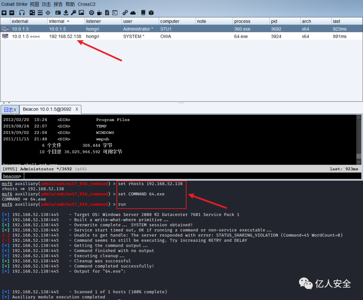Open keystrokes key icon
The width and height of the screenshot is (363, 300).
click(74, 13)
